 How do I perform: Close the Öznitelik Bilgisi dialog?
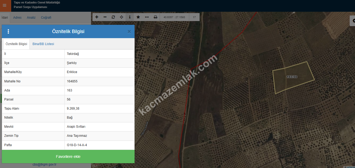[x=129, y=31]
